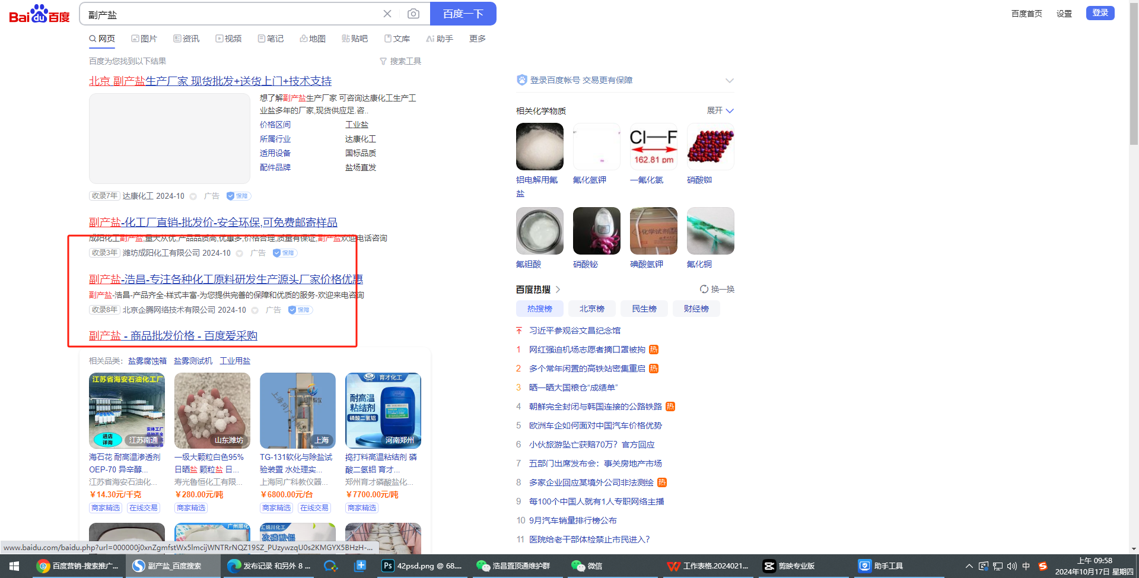Screen dimensions: 1139x578
Task: Open the 北京 副产盐生产厂家 result title
Action: [211, 81]
